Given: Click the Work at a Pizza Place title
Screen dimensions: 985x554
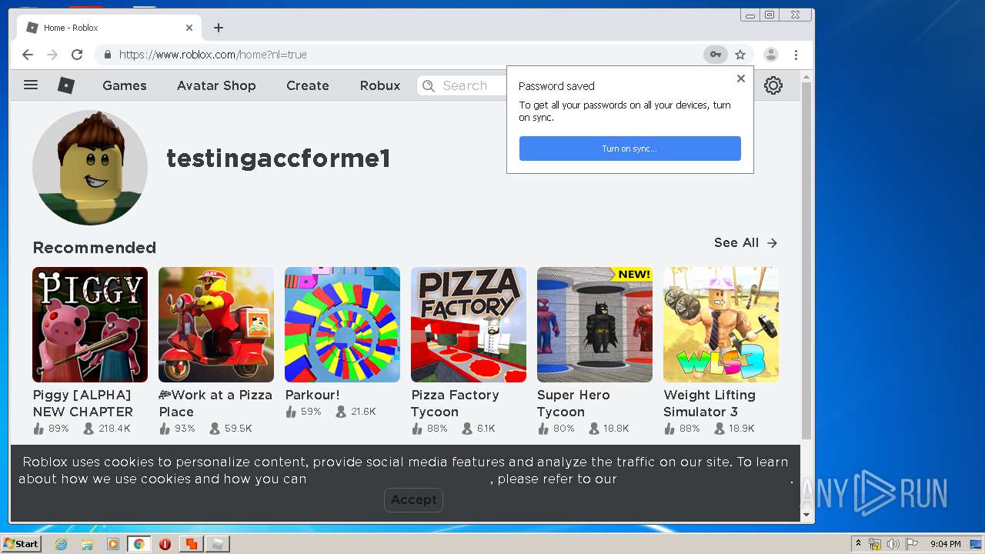Looking at the screenshot, I should click(215, 403).
